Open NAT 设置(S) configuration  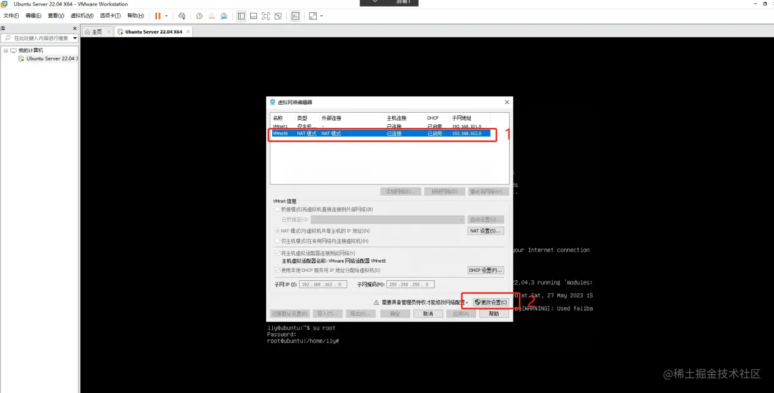point(485,230)
